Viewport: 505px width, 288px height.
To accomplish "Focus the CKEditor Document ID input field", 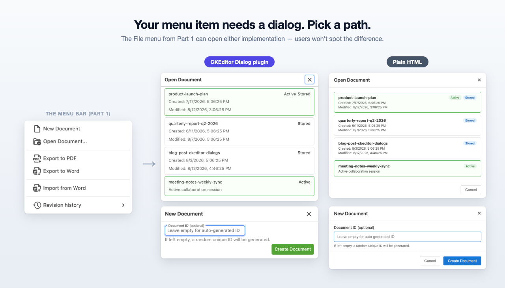I will (205, 230).
